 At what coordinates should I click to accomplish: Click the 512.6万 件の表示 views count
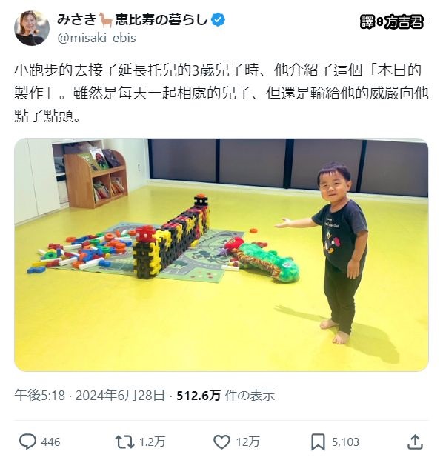coord(226,395)
